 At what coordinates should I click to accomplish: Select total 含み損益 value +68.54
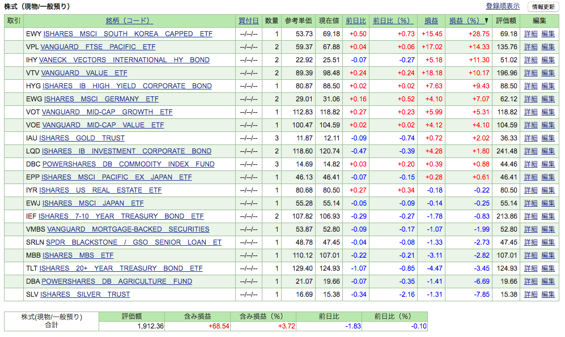[x=219, y=326]
